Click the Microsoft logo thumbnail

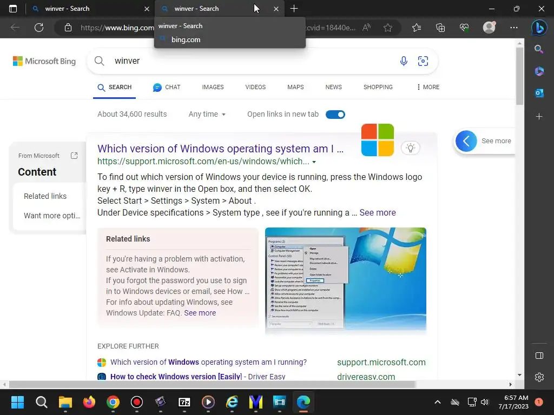click(x=377, y=140)
